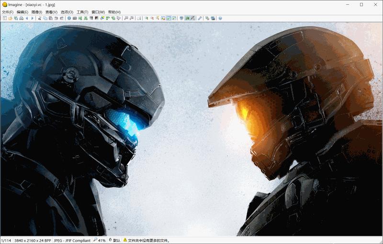This screenshot has height=244, width=383.
Task: Go to next image with right arrow
Action: pyautogui.click(x=33, y=18)
